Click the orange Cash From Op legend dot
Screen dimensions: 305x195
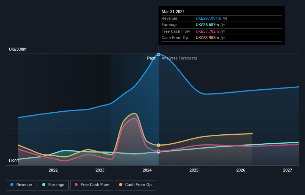(121, 185)
